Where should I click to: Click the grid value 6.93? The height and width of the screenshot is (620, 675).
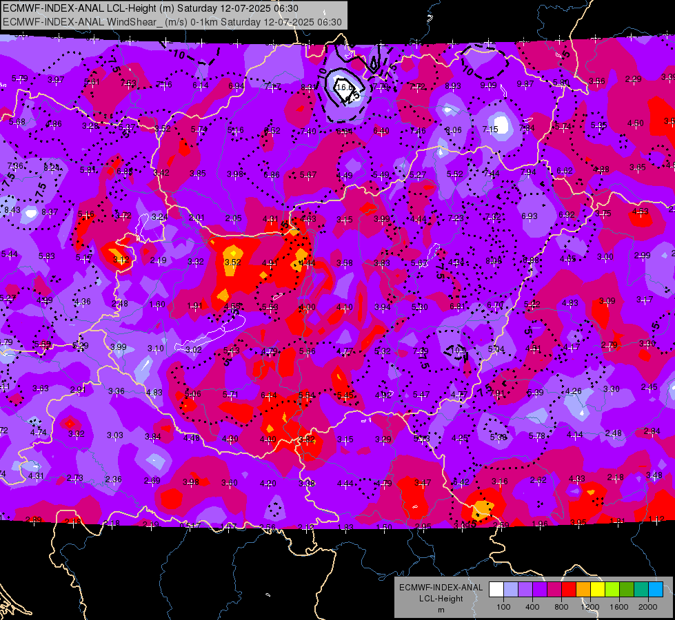[530, 216]
